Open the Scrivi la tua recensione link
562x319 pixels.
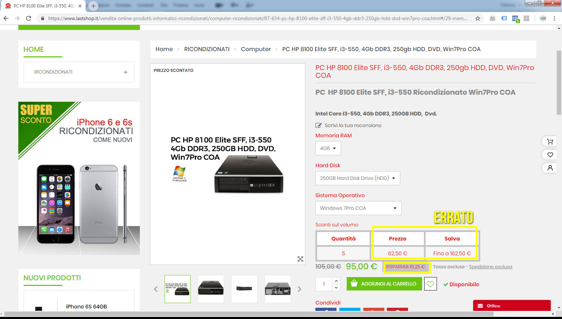[353, 125]
